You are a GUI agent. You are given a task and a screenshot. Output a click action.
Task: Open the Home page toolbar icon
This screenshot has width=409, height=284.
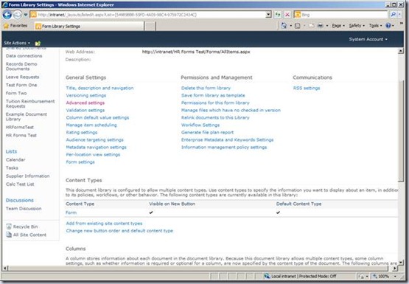[284, 26]
